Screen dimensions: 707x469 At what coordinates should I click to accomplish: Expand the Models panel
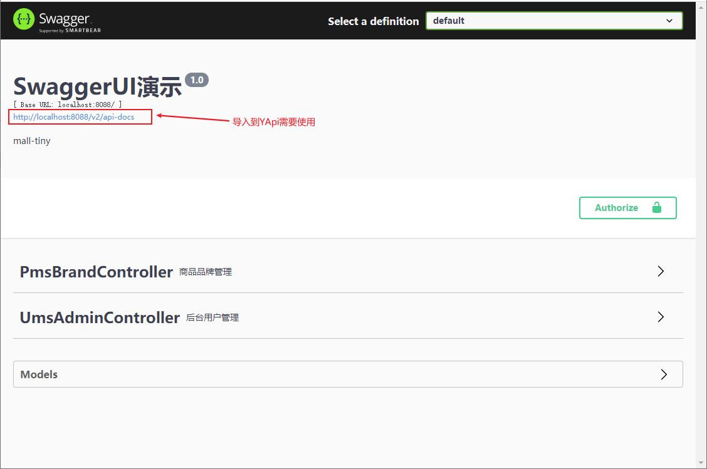pos(348,374)
